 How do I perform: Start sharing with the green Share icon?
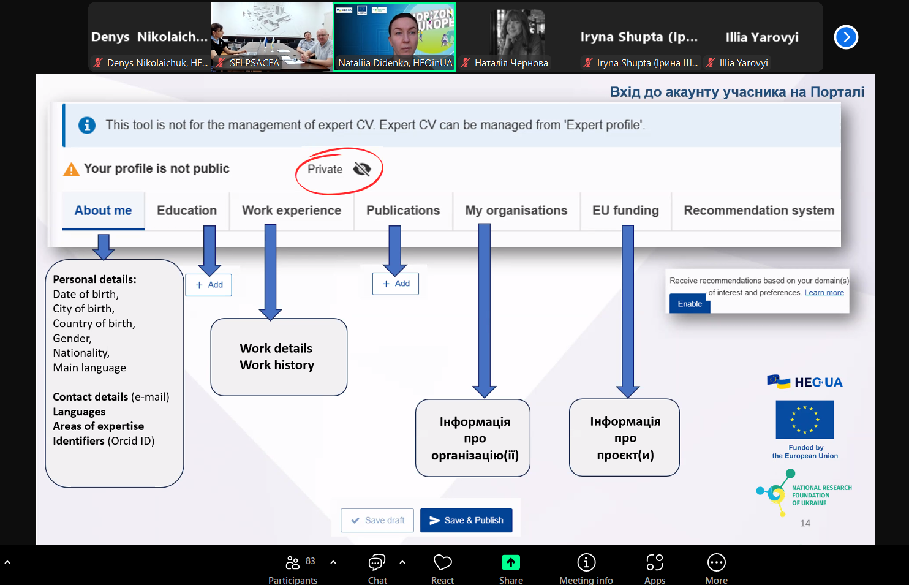tap(510, 562)
